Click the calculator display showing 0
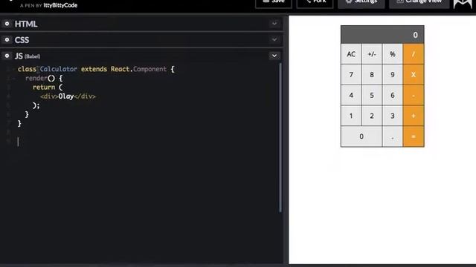This screenshot has height=267, width=476. tap(382, 35)
